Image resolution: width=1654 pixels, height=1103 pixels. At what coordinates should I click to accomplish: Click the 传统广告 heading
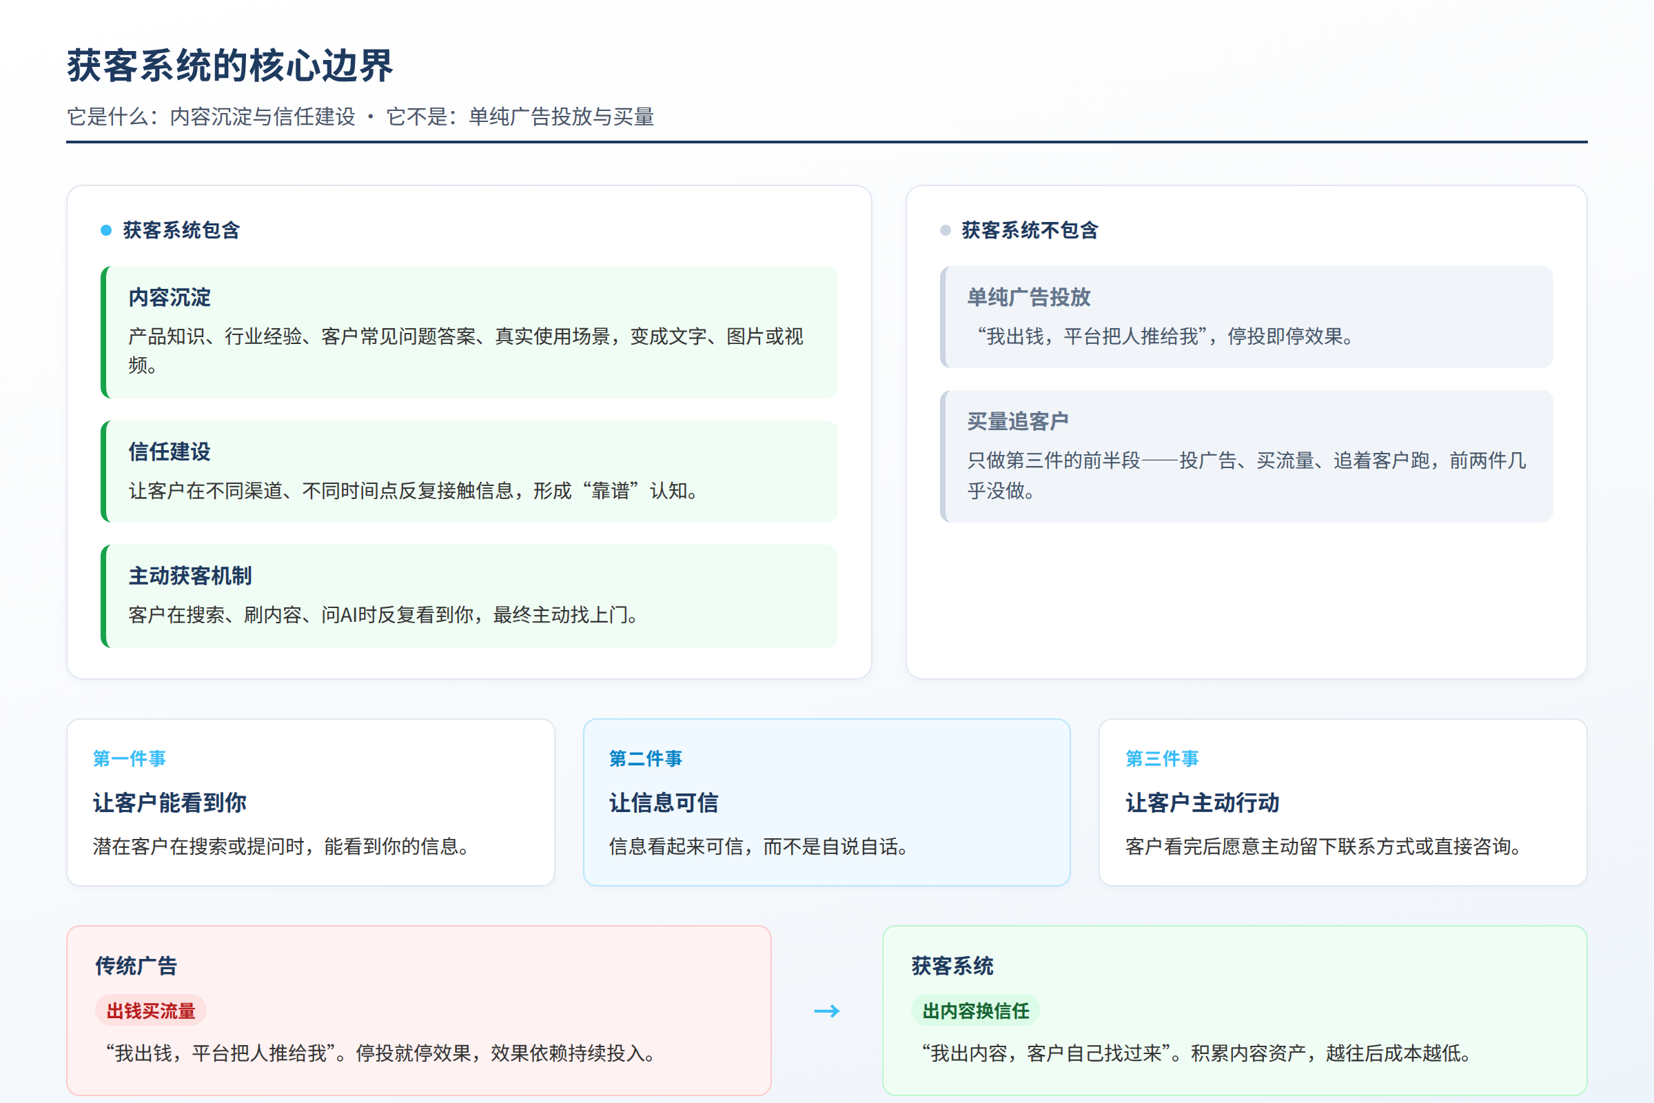point(136,966)
